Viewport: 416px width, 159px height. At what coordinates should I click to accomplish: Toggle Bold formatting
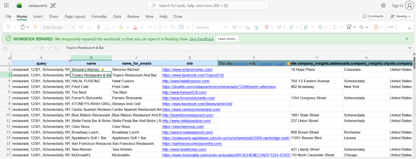coord(99,27)
